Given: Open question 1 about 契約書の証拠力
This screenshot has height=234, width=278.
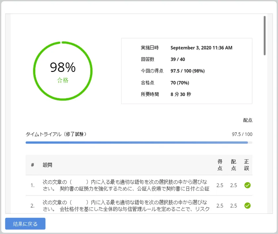Looking at the screenshot, I should click(126, 185).
